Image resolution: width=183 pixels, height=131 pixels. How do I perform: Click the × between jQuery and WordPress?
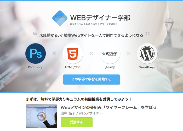coord(128,53)
